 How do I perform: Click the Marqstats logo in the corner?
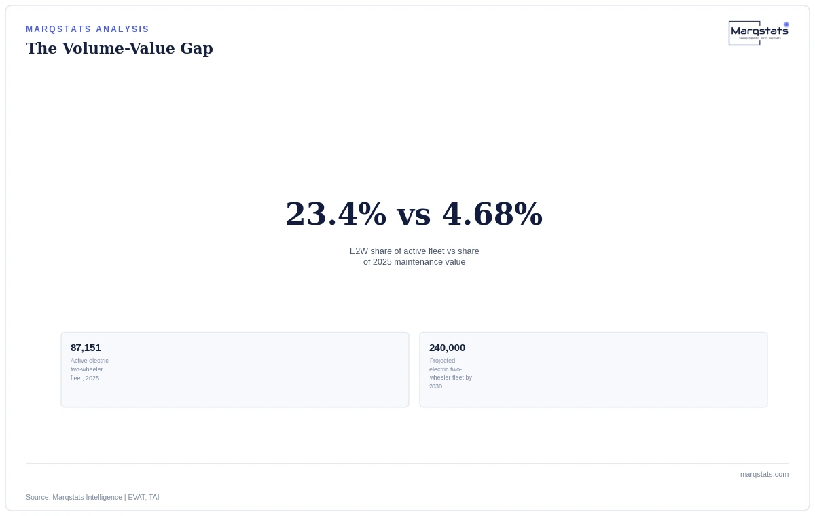coord(759,33)
